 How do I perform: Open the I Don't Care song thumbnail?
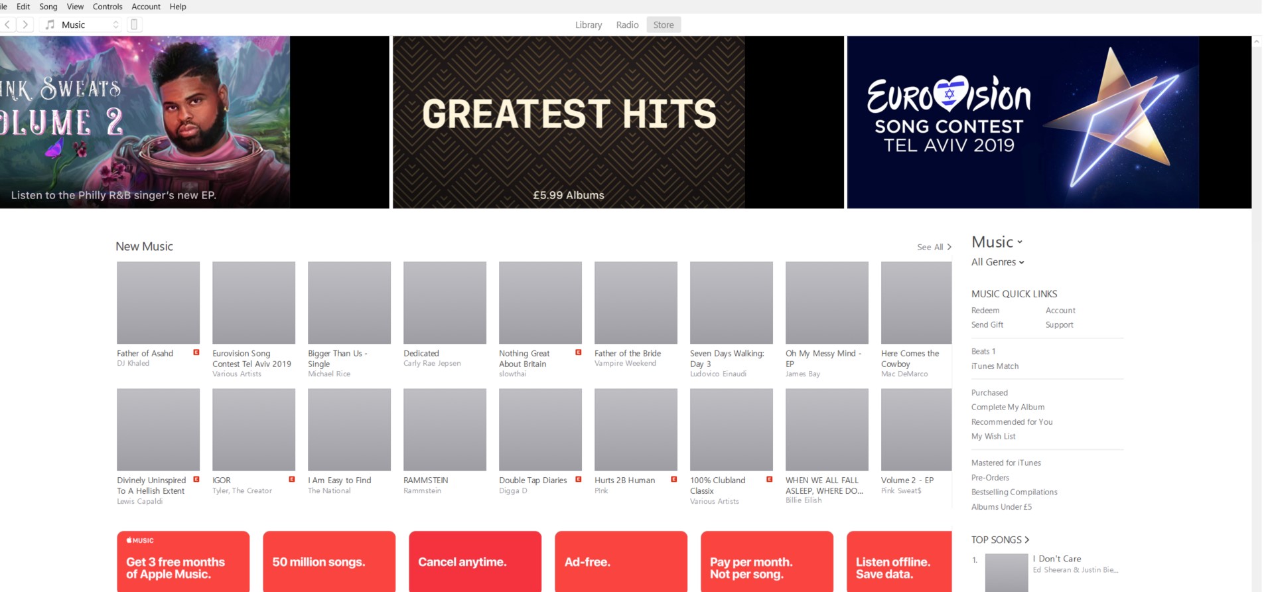1007,573
